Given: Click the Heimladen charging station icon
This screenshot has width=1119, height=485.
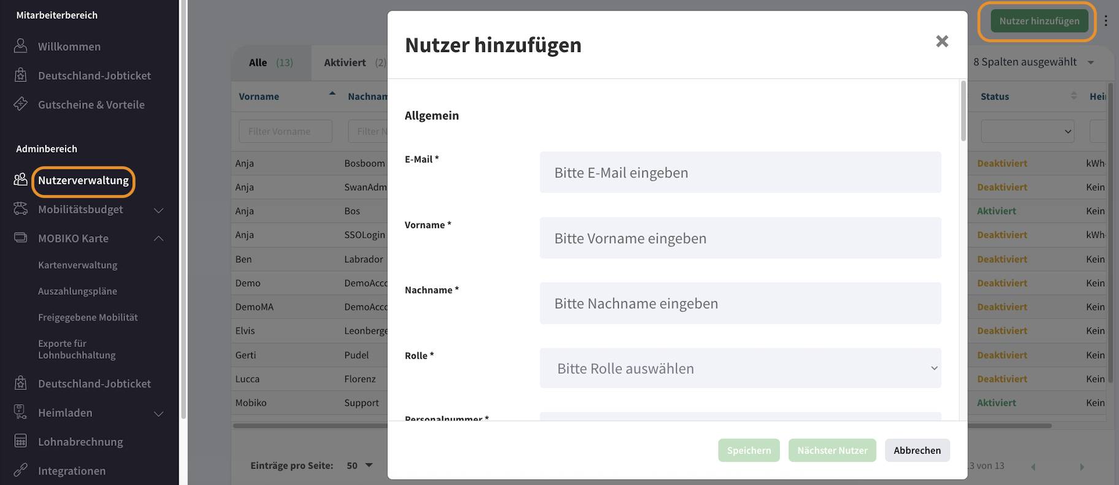Looking at the screenshot, I should (x=20, y=413).
